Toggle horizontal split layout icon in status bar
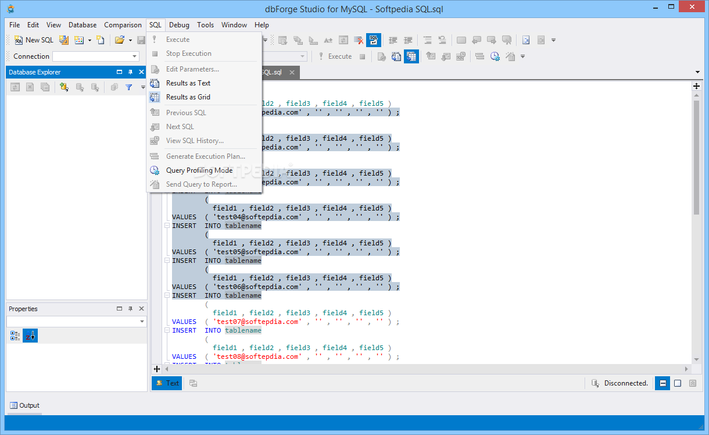The height and width of the screenshot is (435, 709). [663, 383]
